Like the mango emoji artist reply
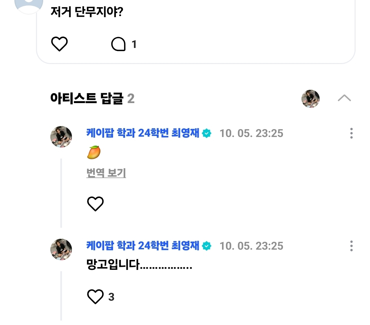The height and width of the screenshot is (325, 370). coord(95,204)
